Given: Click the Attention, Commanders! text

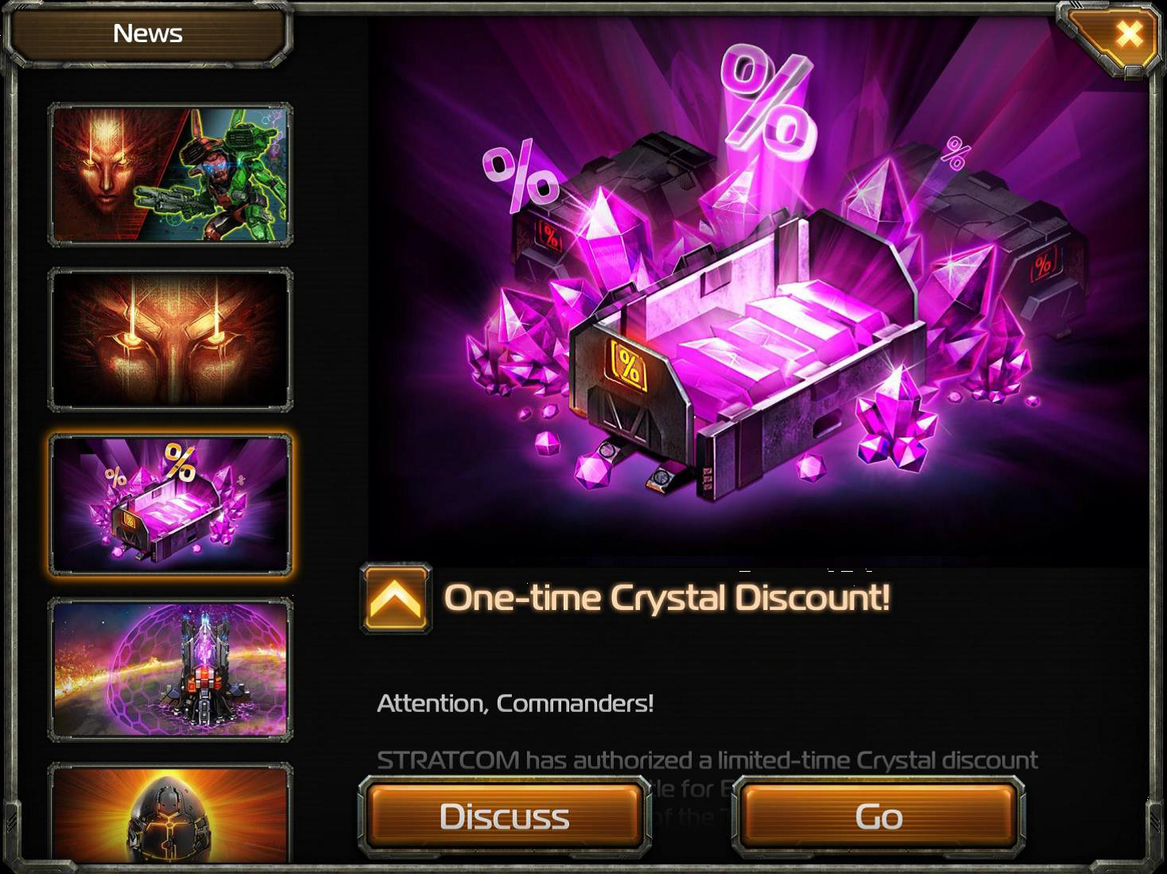Looking at the screenshot, I should [515, 703].
